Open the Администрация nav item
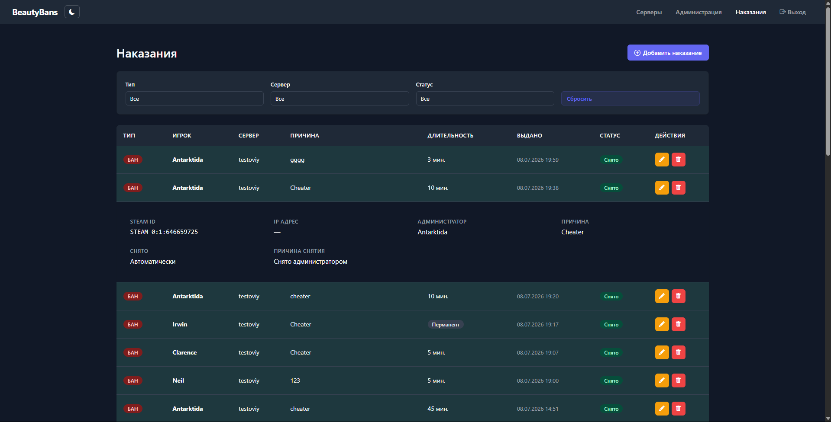 (698, 12)
